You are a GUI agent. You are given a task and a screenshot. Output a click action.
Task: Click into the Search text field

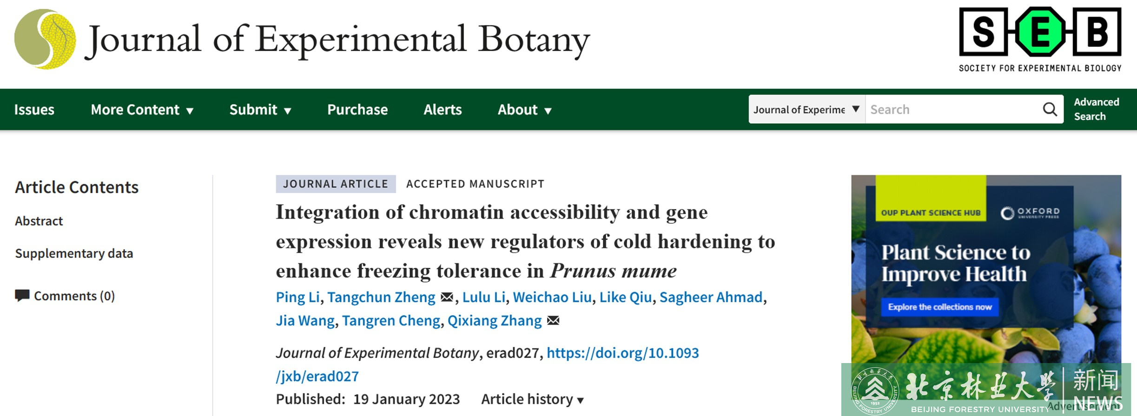[x=953, y=110]
